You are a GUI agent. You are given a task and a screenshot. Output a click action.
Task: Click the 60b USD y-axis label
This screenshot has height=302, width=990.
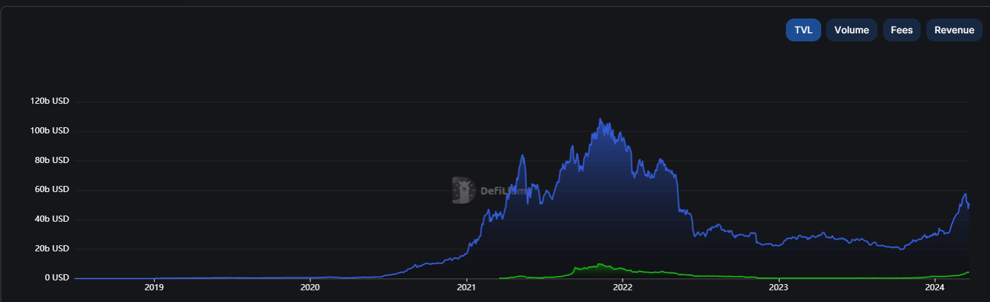click(x=51, y=189)
